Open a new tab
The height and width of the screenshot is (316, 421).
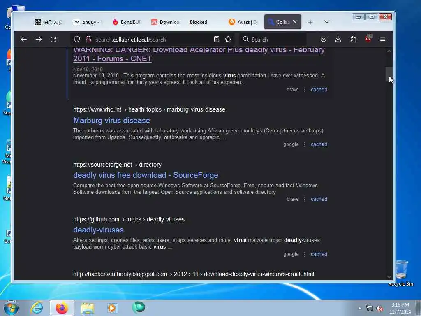click(x=310, y=22)
